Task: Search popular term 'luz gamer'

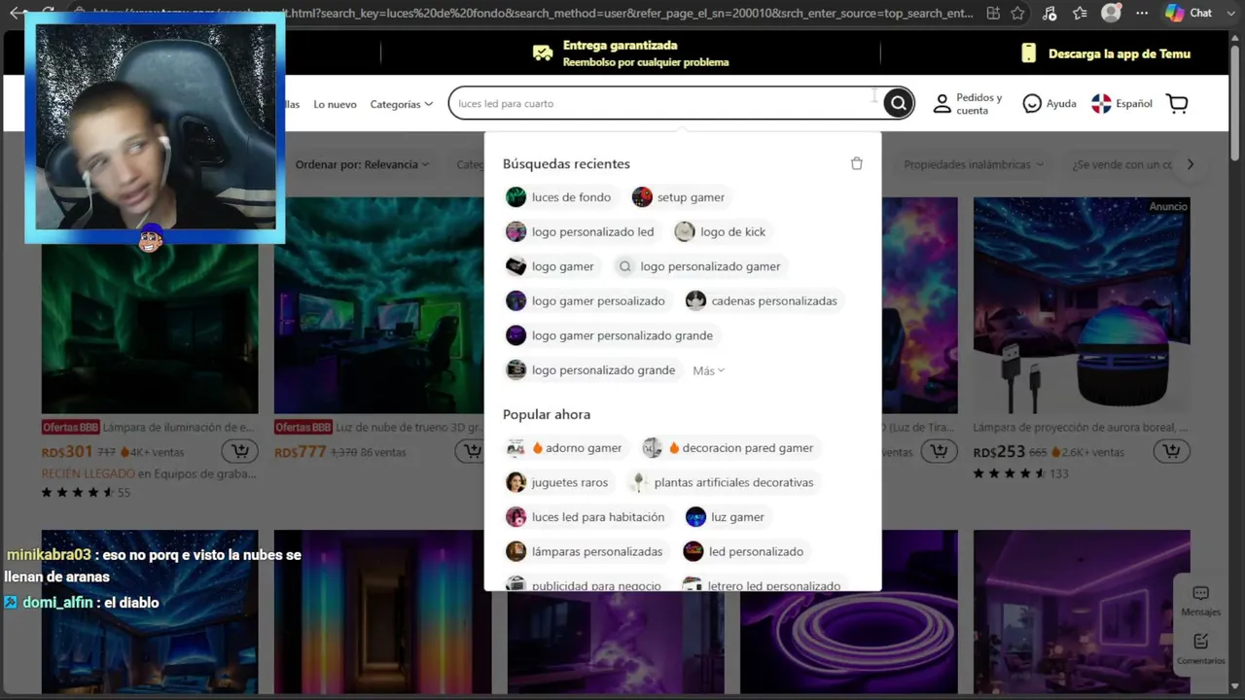Action: 726,517
